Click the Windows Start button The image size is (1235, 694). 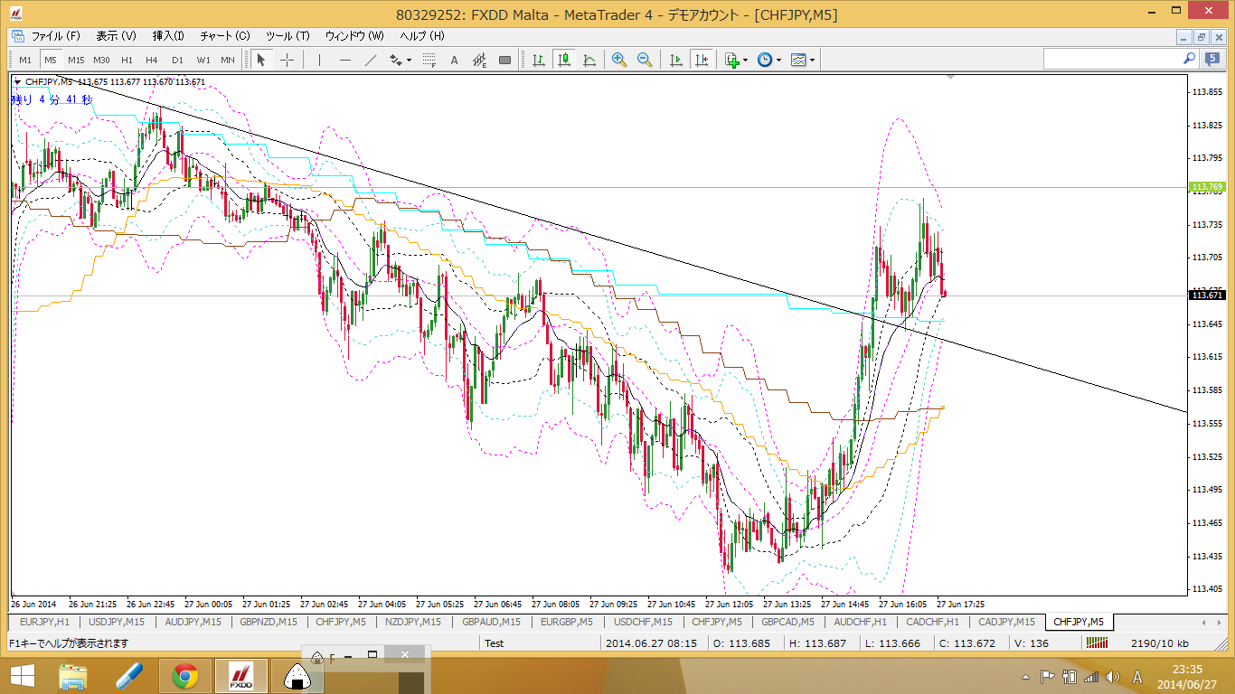(x=22, y=675)
